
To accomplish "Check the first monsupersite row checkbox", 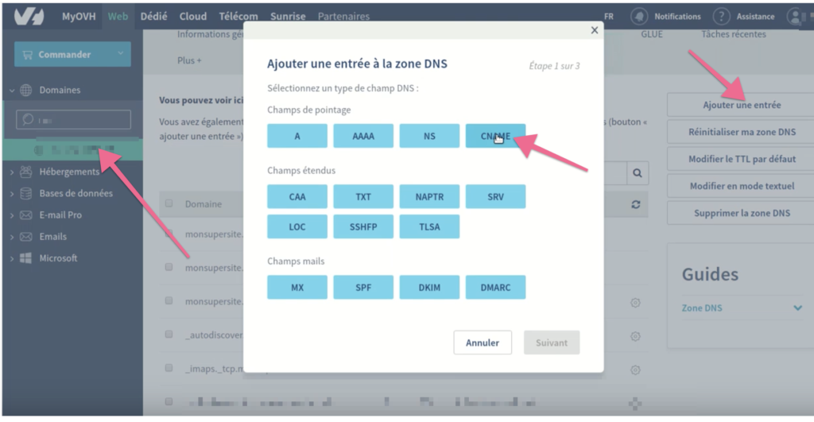I will click(x=169, y=234).
